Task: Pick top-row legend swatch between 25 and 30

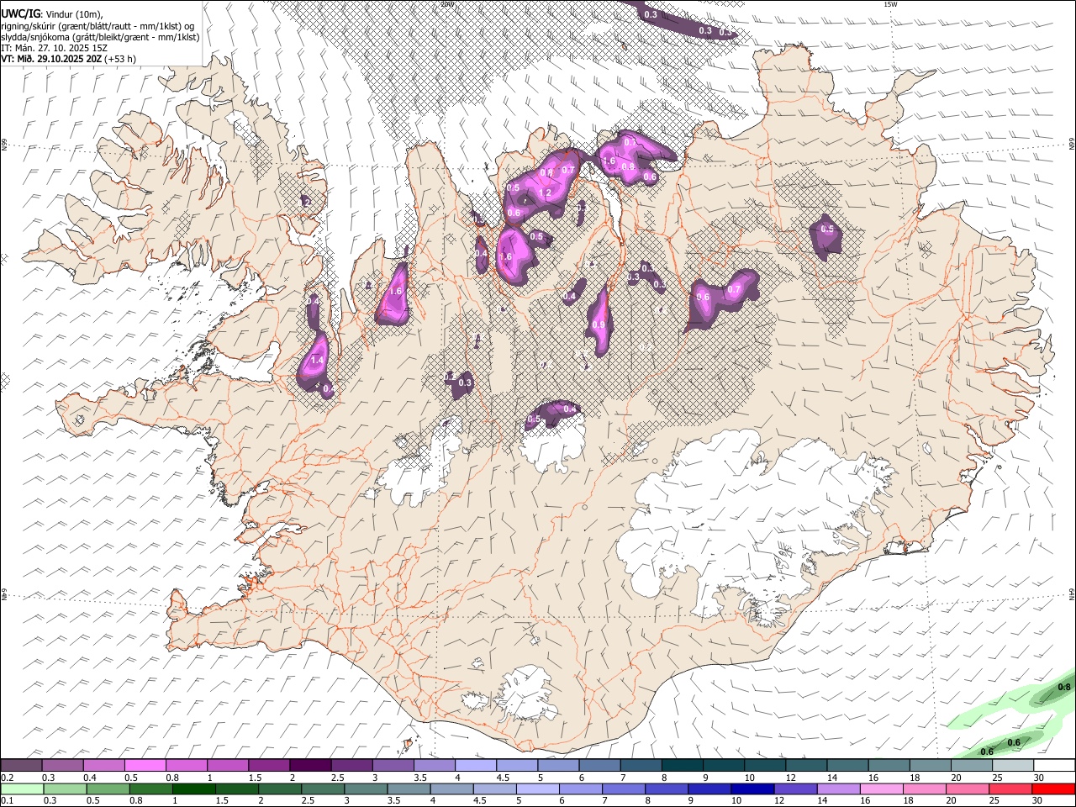Action: click(x=1014, y=765)
